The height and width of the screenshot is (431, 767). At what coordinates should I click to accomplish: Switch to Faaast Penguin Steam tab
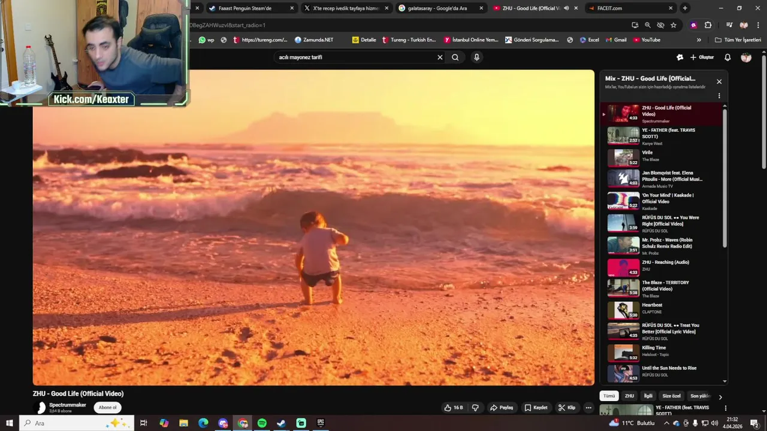(250, 8)
